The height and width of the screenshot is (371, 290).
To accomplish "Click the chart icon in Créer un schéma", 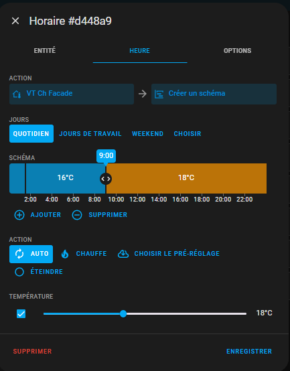I will pos(159,94).
